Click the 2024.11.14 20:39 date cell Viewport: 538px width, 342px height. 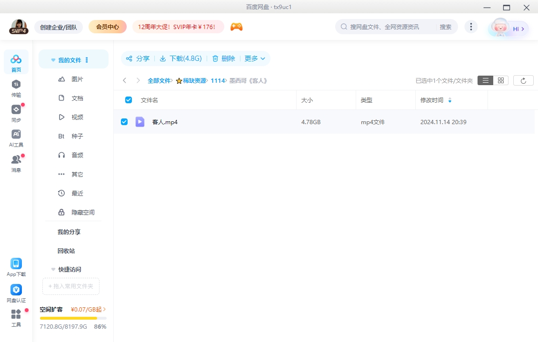click(443, 122)
